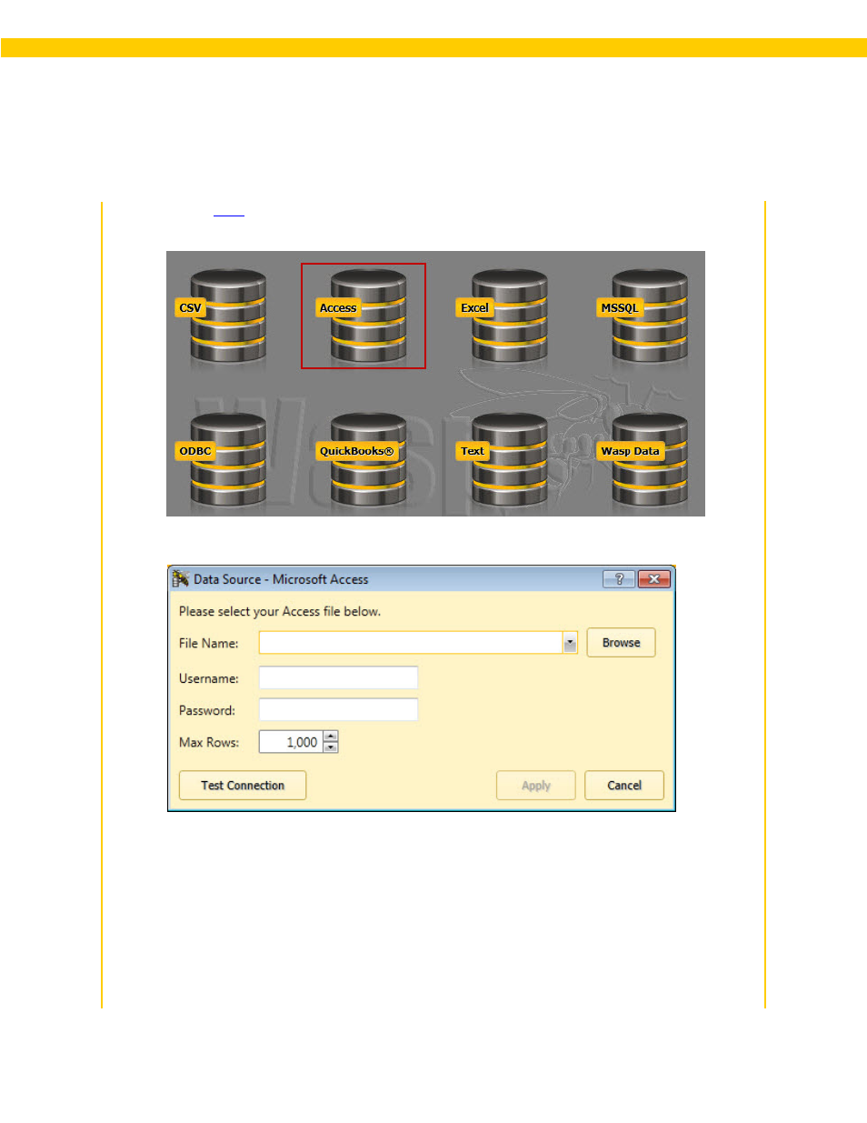Open the ODBC data source icon
The width and height of the screenshot is (867, 1123).
coord(221,459)
